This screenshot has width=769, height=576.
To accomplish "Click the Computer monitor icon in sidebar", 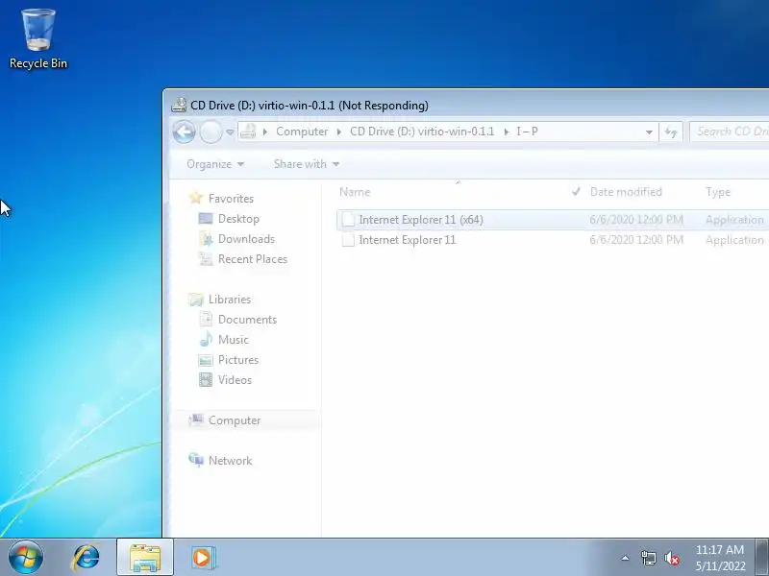I will point(196,420).
